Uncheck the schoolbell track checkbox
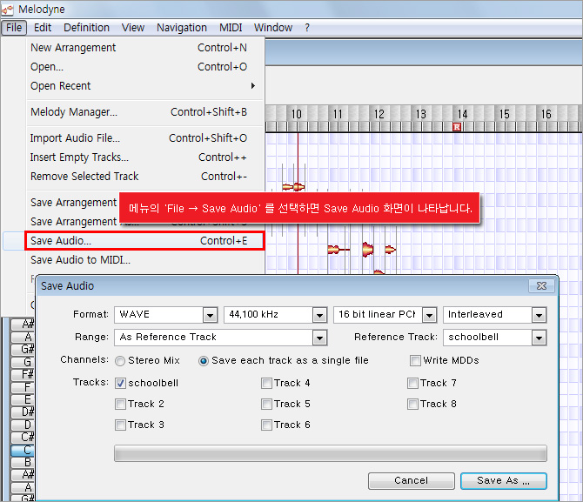This screenshot has width=583, height=502. pyautogui.click(x=120, y=383)
